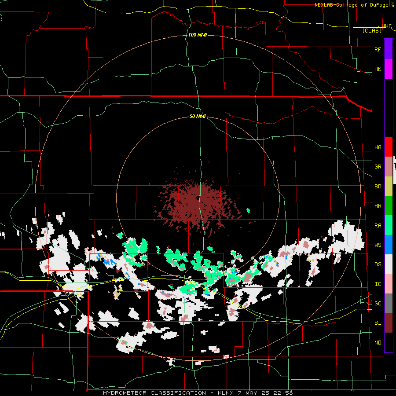Click the GR legend color block

pos(389,167)
